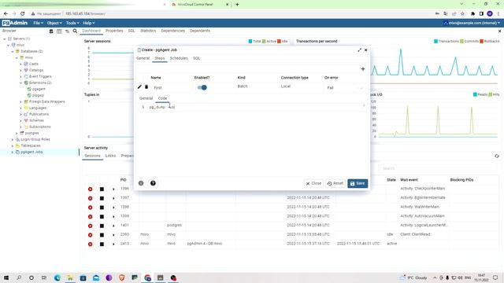The image size is (504, 283).
Task: Reload the browser page
Action: 23,13
